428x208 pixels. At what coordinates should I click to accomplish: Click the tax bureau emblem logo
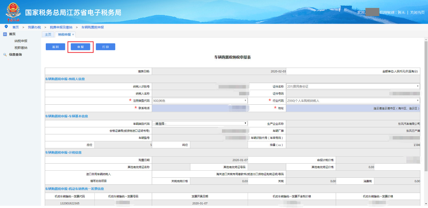coord(13,13)
